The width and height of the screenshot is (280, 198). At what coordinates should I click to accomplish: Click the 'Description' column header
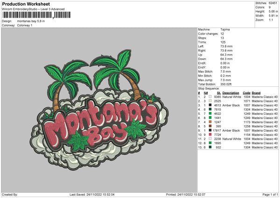[231, 93]
